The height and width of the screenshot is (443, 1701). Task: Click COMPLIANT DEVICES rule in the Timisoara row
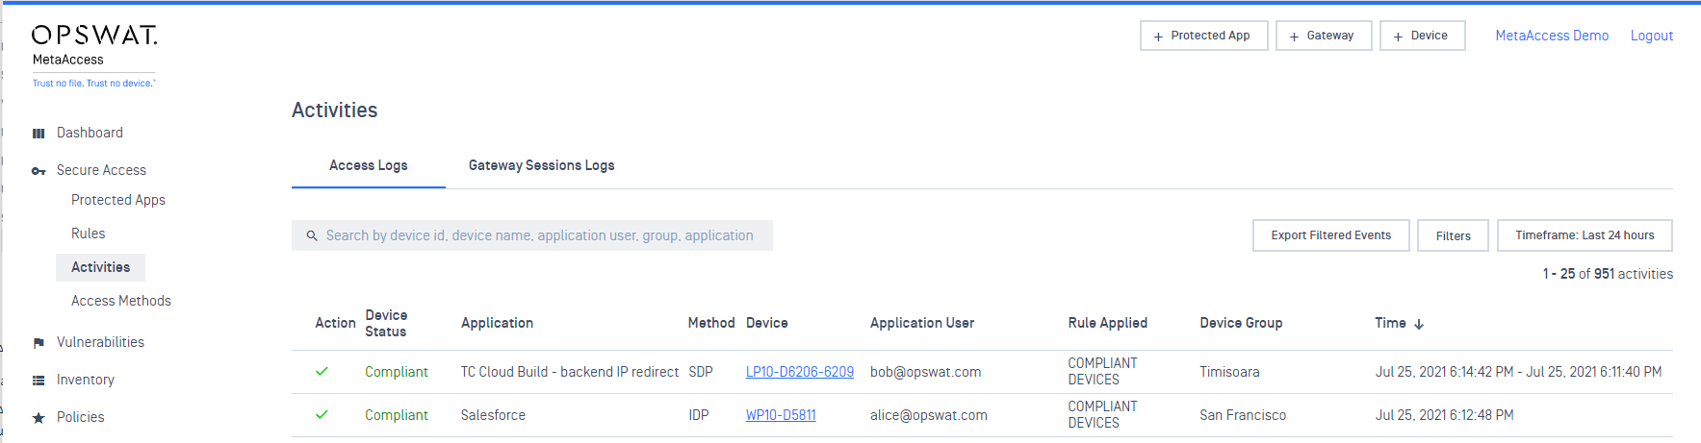tap(1102, 371)
